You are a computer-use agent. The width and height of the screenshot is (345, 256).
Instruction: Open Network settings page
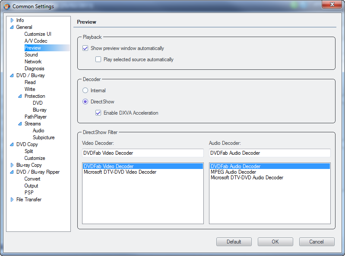33,62
